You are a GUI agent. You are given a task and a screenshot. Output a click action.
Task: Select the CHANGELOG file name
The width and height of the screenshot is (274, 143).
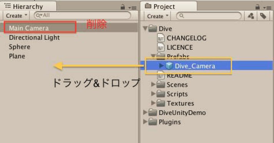pos(187,38)
